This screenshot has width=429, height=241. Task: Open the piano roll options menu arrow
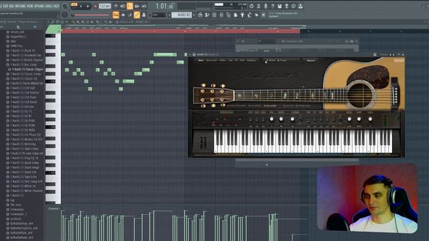(x=48, y=22)
